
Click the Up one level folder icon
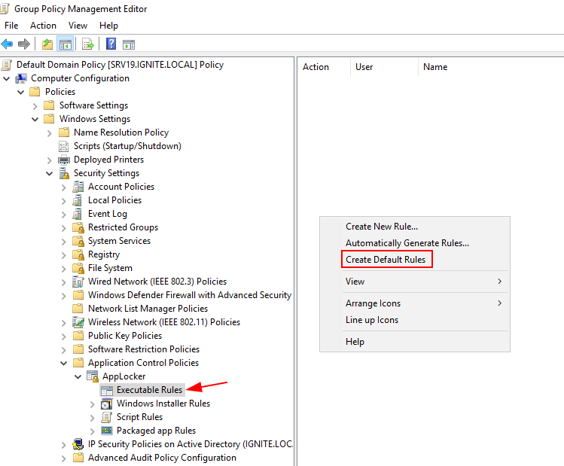click(47, 44)
